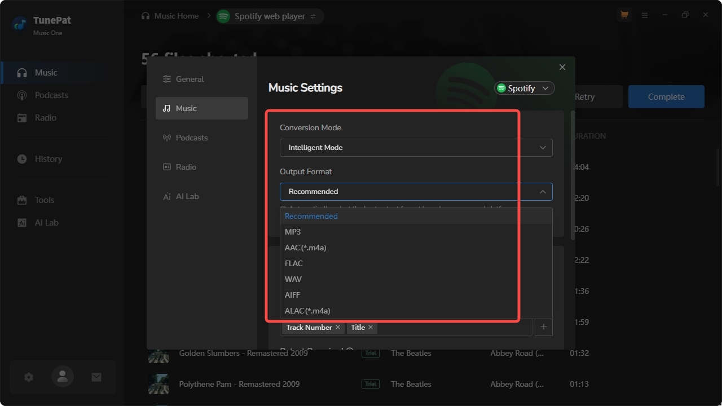Click the Complete button

click(666, 96)
